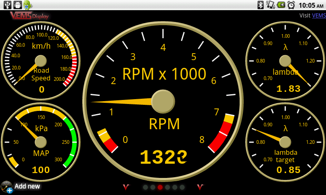This screenshot has height=195, width=326.
Task: Tap the vibrate mode status icon
Action: tap(271, 5)
